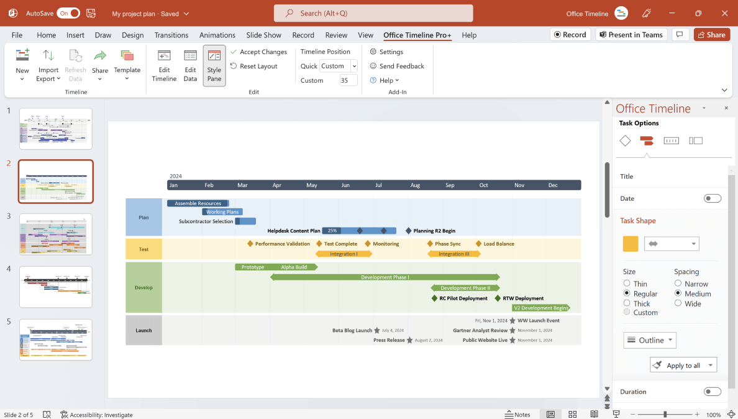Select the Wide spacing option

click(x=678, y=303)
